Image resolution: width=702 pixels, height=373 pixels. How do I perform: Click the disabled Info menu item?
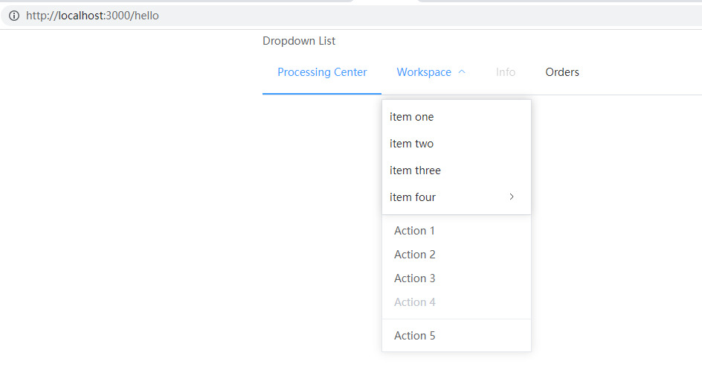506,72
